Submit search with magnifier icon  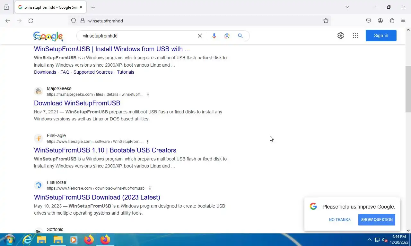(x=240, y=36)
